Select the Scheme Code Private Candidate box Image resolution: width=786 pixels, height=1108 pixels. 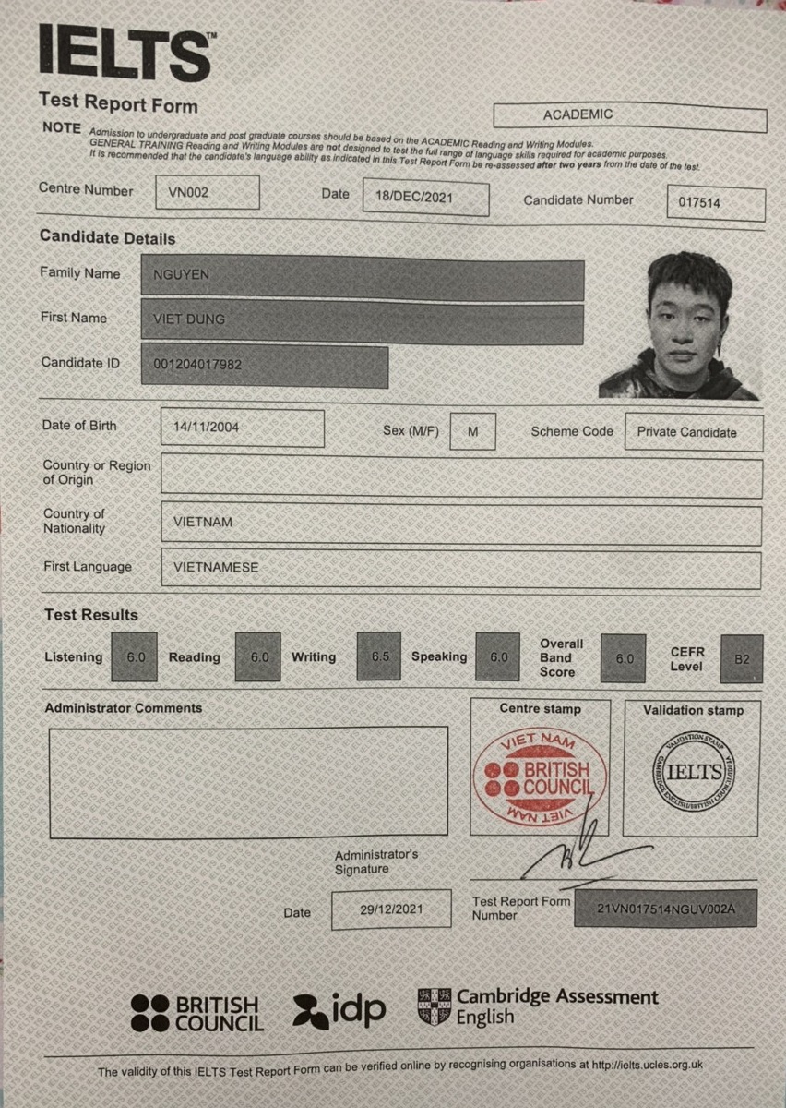pos(694,432)
